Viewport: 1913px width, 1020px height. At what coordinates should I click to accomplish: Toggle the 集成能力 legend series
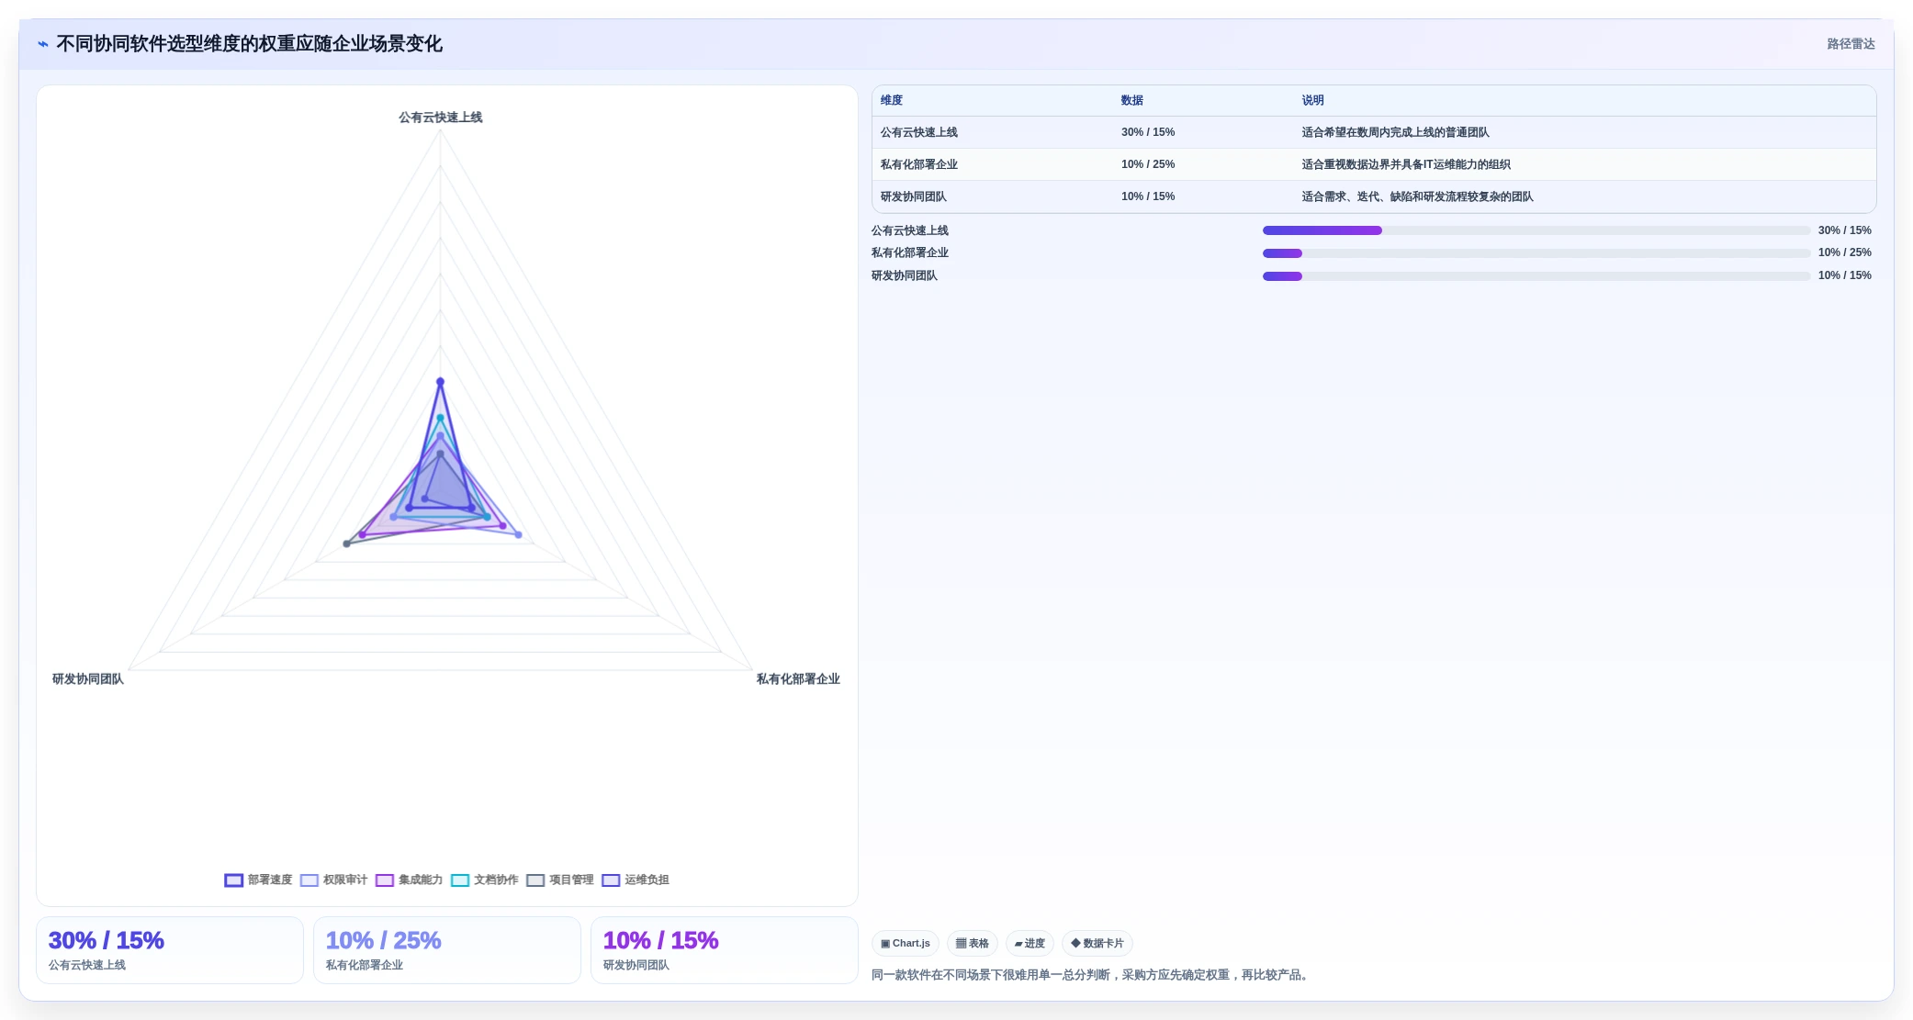point(409,880)
